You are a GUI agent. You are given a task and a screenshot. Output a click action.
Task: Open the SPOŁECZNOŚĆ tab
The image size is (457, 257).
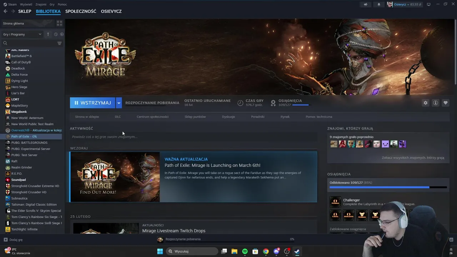pos(81,11)
